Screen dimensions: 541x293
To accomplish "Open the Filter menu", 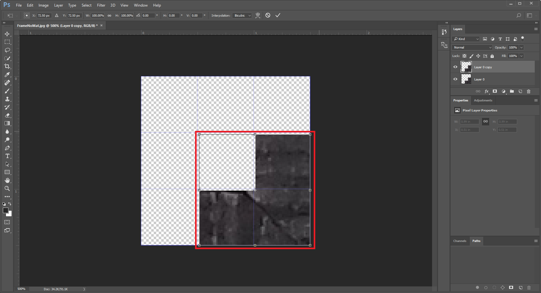I will (101, 5).
